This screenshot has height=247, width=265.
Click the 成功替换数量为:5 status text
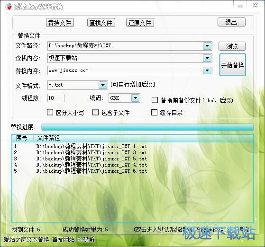85,229
